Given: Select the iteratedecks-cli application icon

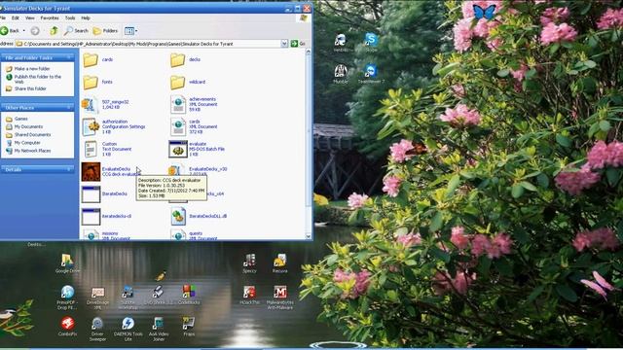Looking at the screenshot, I should coord(91,217).
